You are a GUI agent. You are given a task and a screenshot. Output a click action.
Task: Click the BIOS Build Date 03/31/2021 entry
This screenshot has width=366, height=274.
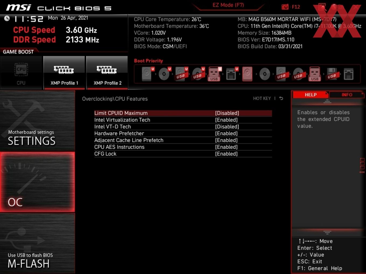[270, 46]
